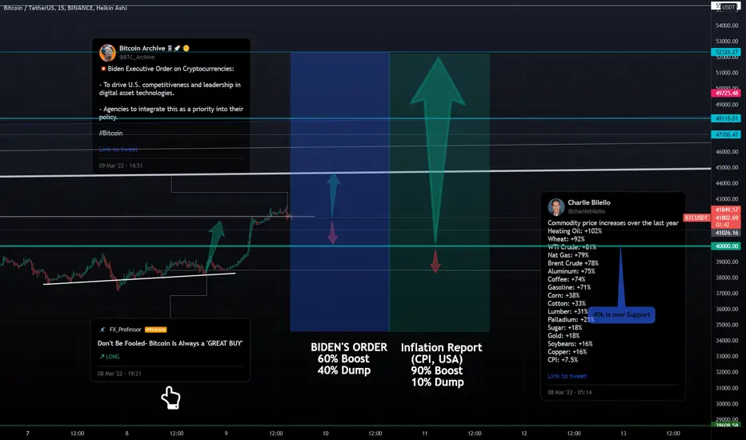Click date label 7 on time axis
Screen dimensions: 746x440
point(27,434)
